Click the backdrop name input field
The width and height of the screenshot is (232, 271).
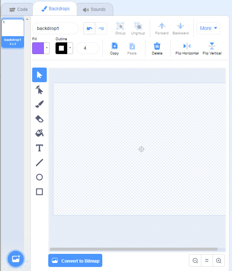tap(56, 28)
